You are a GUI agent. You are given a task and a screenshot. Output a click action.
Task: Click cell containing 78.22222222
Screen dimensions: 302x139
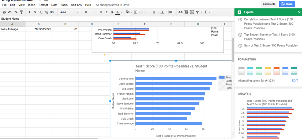coord(39,29)
